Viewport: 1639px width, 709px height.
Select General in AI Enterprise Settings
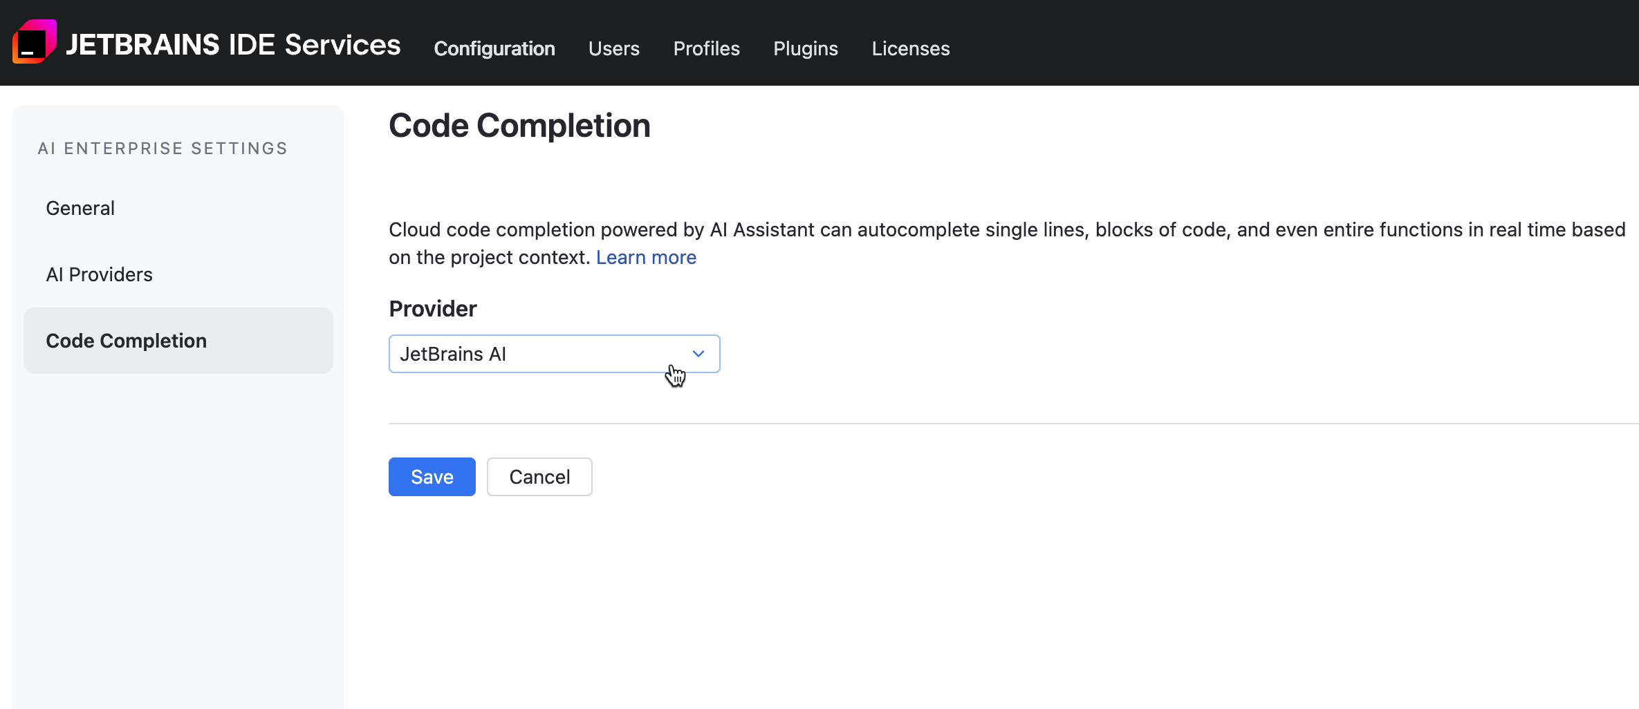pos(80,207)
